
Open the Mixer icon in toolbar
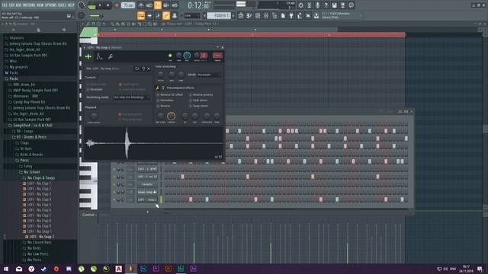(x=266, y=15)
